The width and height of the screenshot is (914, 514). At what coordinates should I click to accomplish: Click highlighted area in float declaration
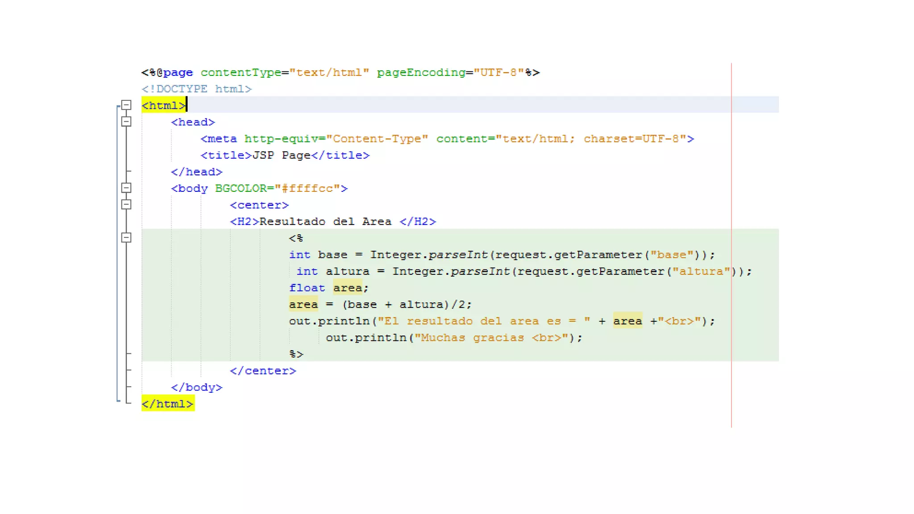pyautogui.click(x=347, y=288)
